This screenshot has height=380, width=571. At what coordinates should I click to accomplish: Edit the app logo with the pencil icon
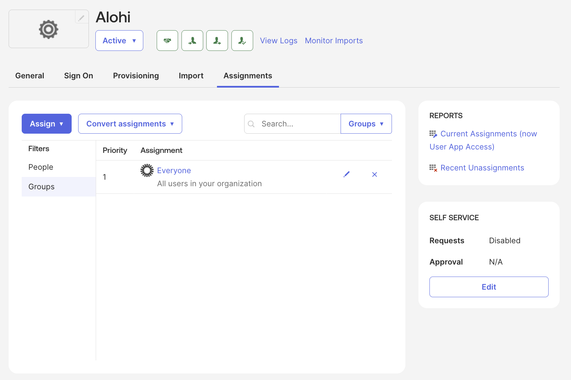tap(82, 17)
